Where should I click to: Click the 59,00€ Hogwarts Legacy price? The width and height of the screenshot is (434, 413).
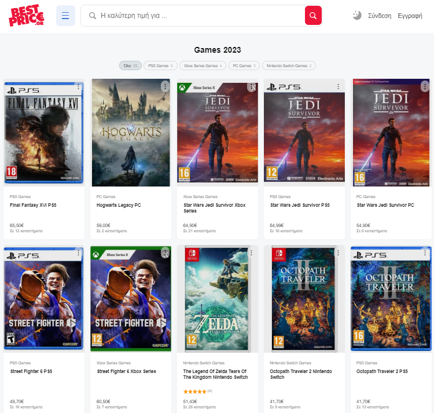(x=104, y=225)
